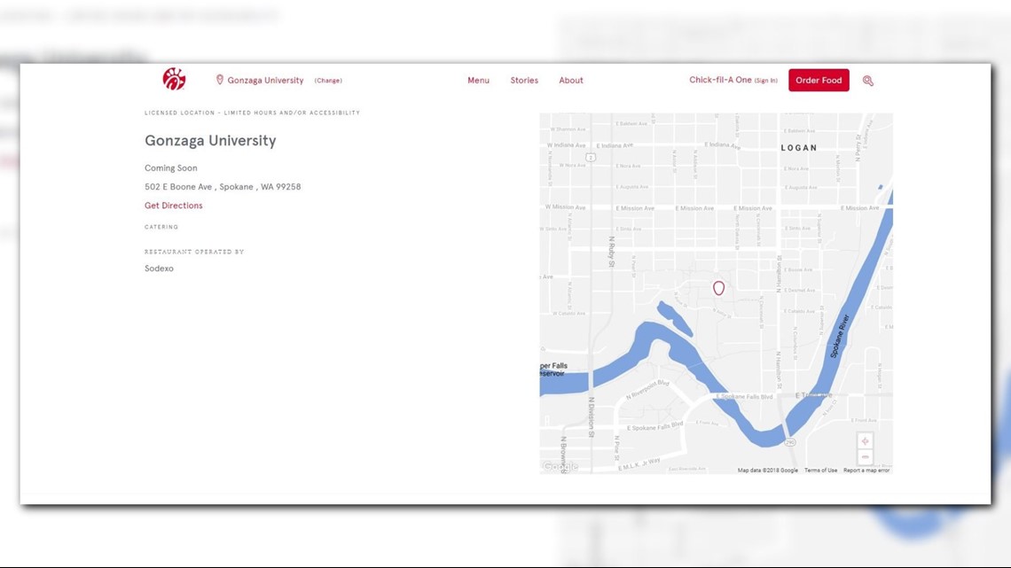Click the Order Food button
The height and width of the screenshot is (568, 1011).
[819, 81]
